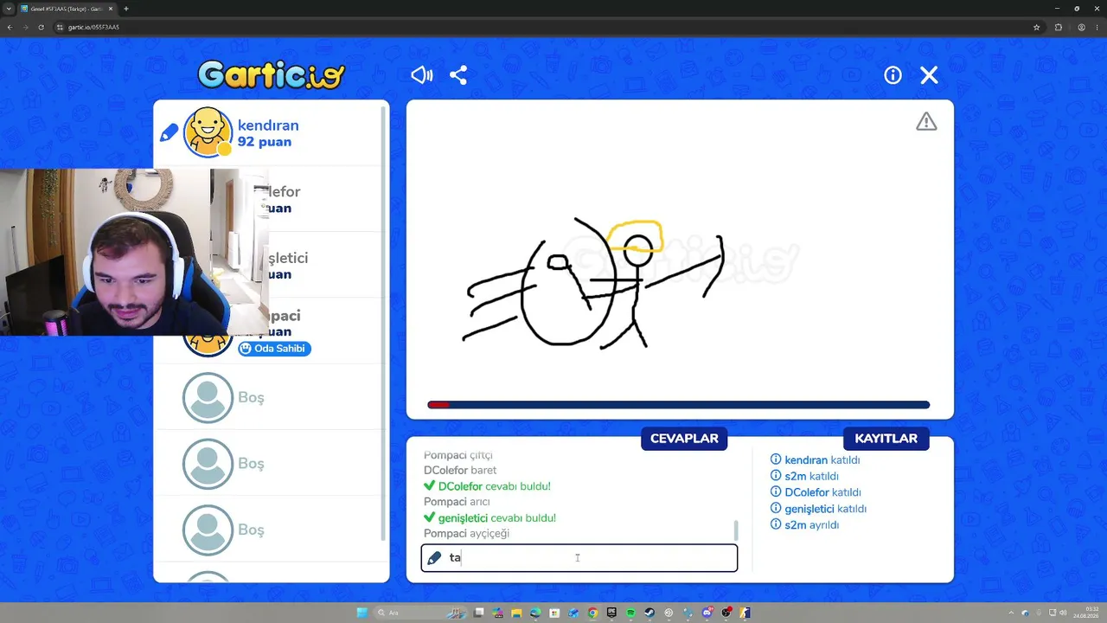Reload the page

coord(41,27)
